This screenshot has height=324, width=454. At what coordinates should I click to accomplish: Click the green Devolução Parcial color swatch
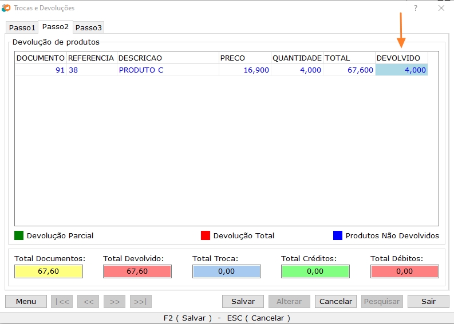coord(19,235)
